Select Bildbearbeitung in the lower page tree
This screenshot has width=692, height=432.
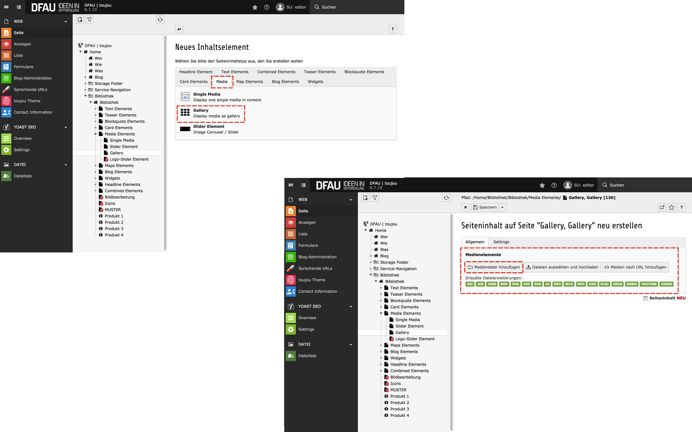tap(405, 377)
